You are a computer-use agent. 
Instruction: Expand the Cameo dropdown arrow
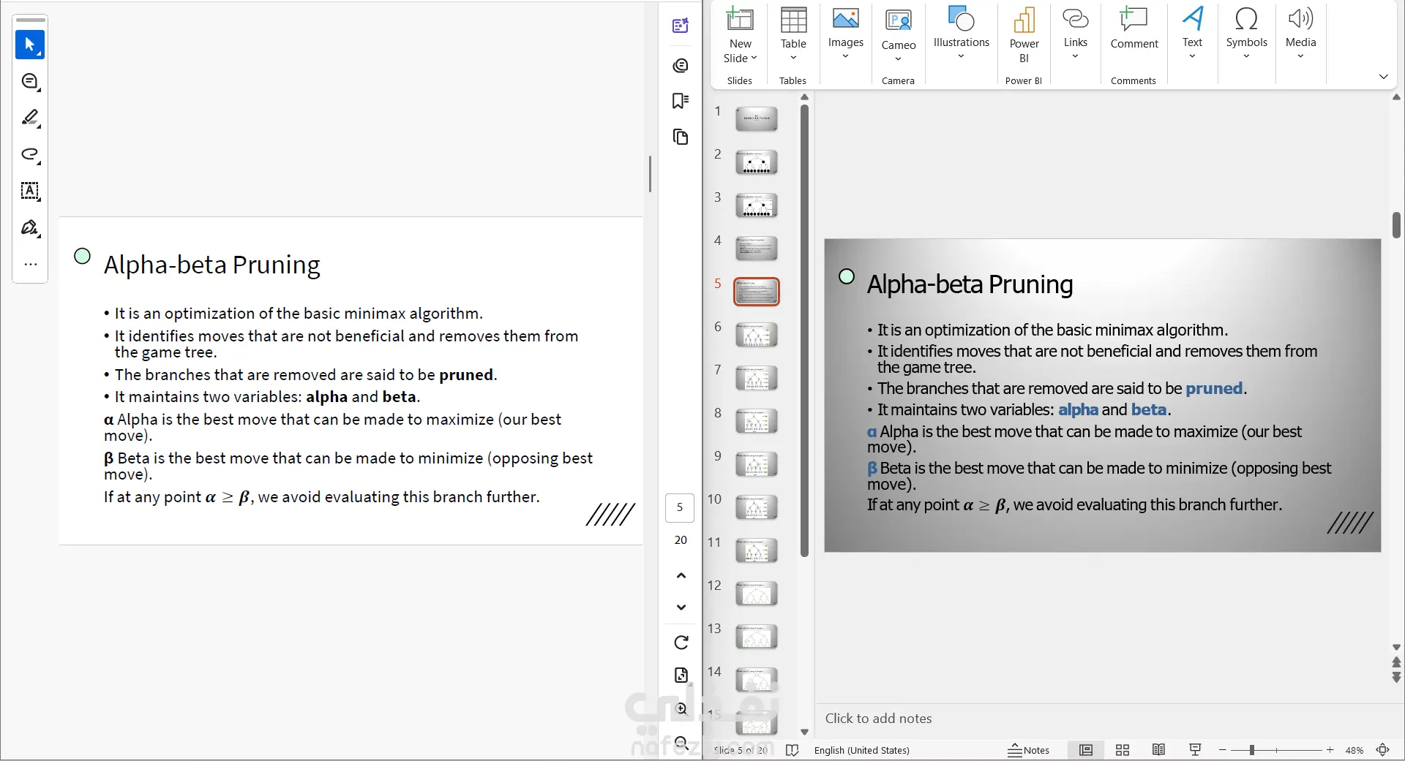898,59
